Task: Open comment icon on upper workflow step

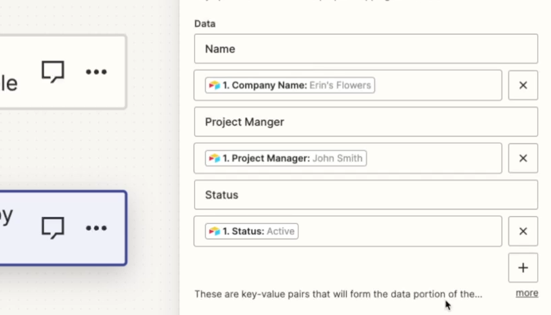Action: [x=53, y=72]
